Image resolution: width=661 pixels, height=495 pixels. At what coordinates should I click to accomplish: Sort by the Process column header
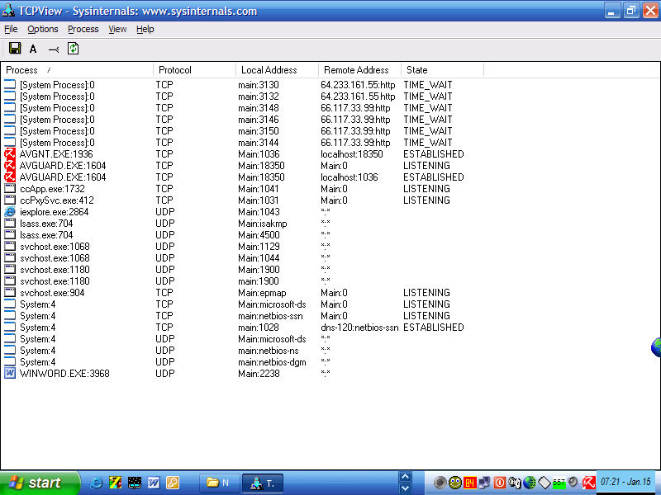(x=78, y=70)
